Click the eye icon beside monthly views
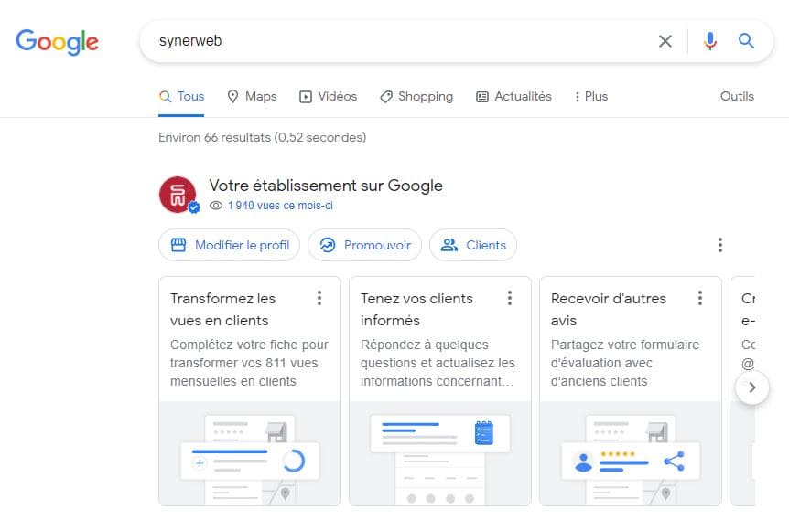789x520 pixels. [x=216, y=206]
